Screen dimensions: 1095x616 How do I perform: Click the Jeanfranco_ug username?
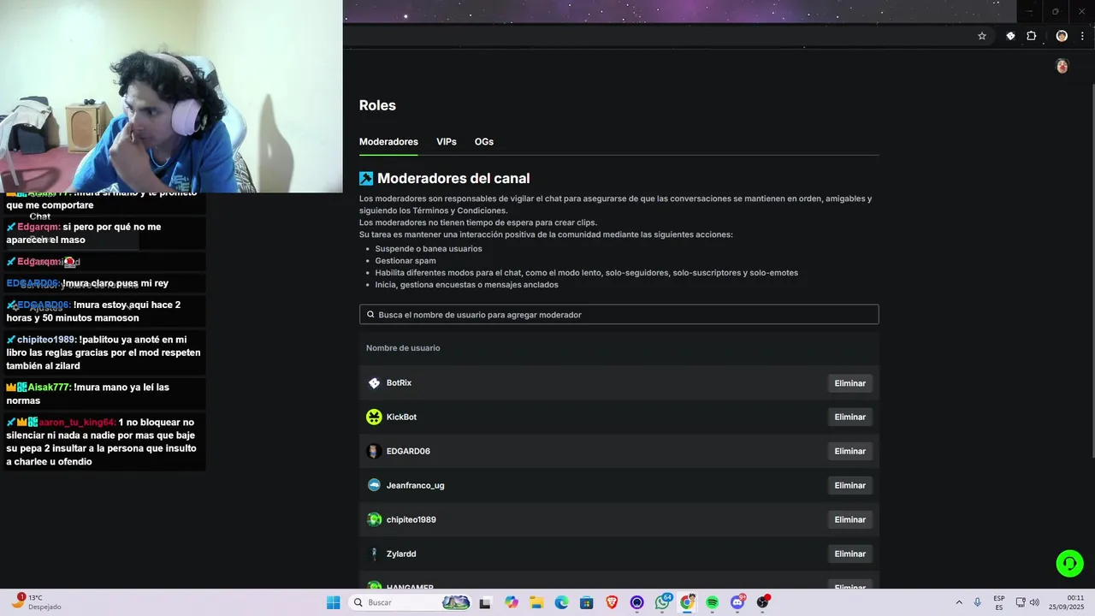click(x=415, y=485)
